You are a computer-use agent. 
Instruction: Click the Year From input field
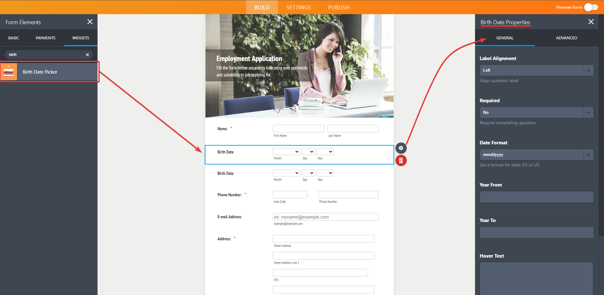536,197
